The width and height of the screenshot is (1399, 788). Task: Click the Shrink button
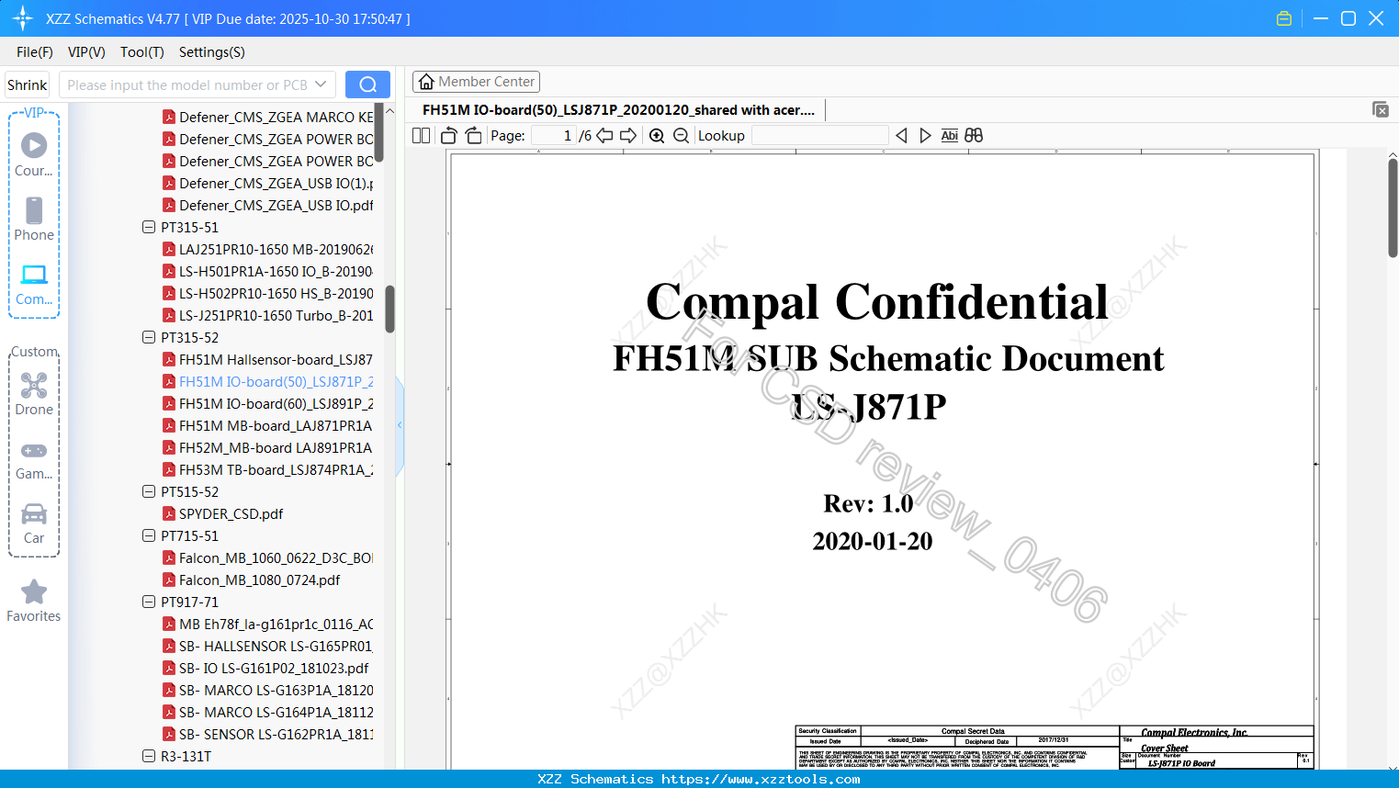[x=27, y=84]
